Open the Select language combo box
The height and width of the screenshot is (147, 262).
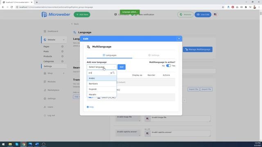coord(102,67)
